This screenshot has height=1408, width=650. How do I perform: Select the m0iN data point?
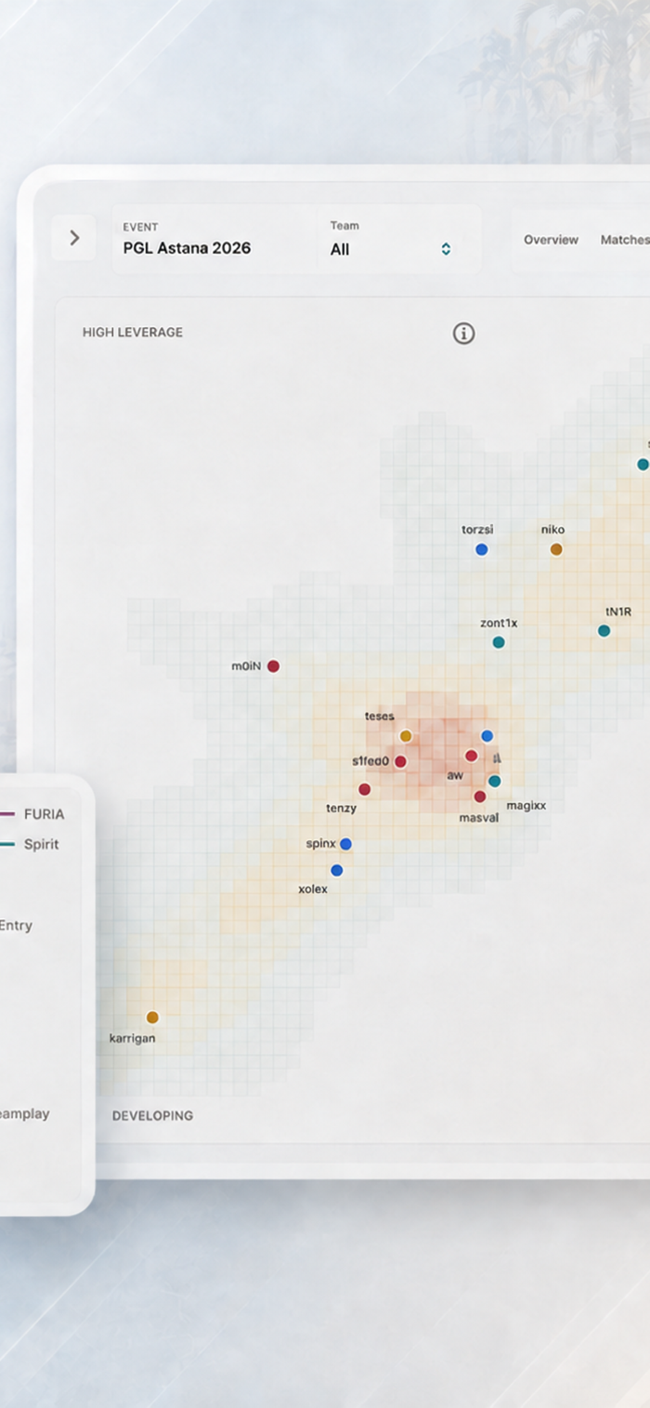[273, 666]
